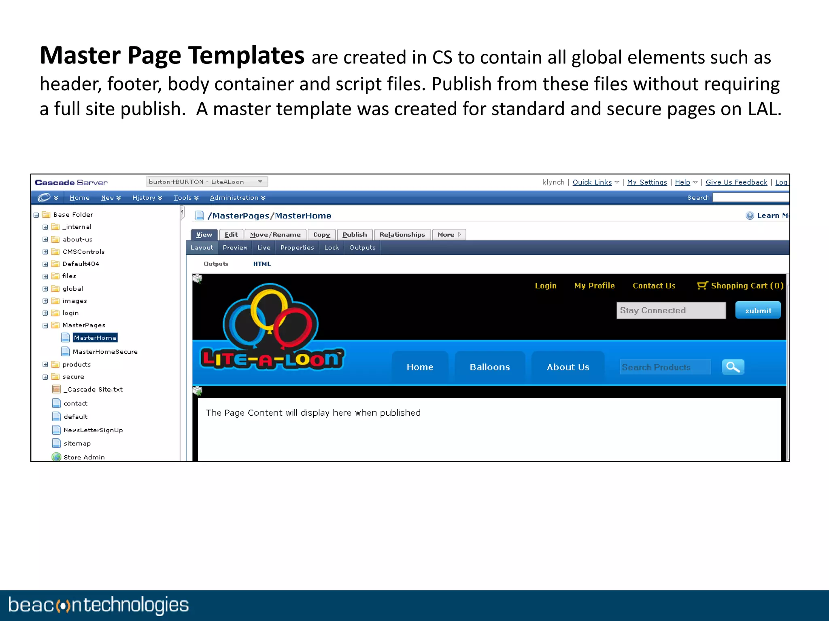Click the region block icon above header
This screenshot has height=621, width=829.
[197, 278]
